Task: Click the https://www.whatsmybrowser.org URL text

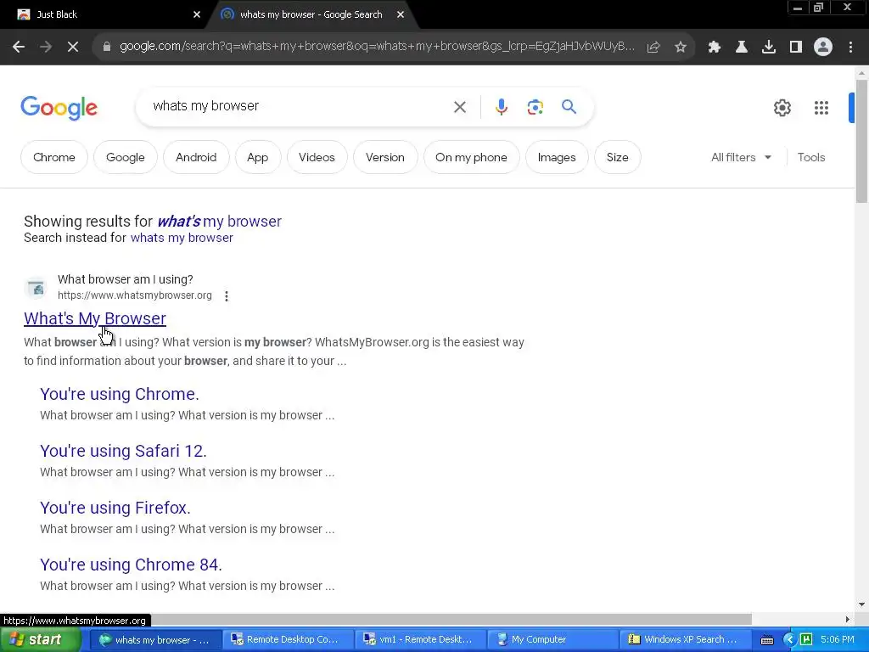Action: coord(135,295)
